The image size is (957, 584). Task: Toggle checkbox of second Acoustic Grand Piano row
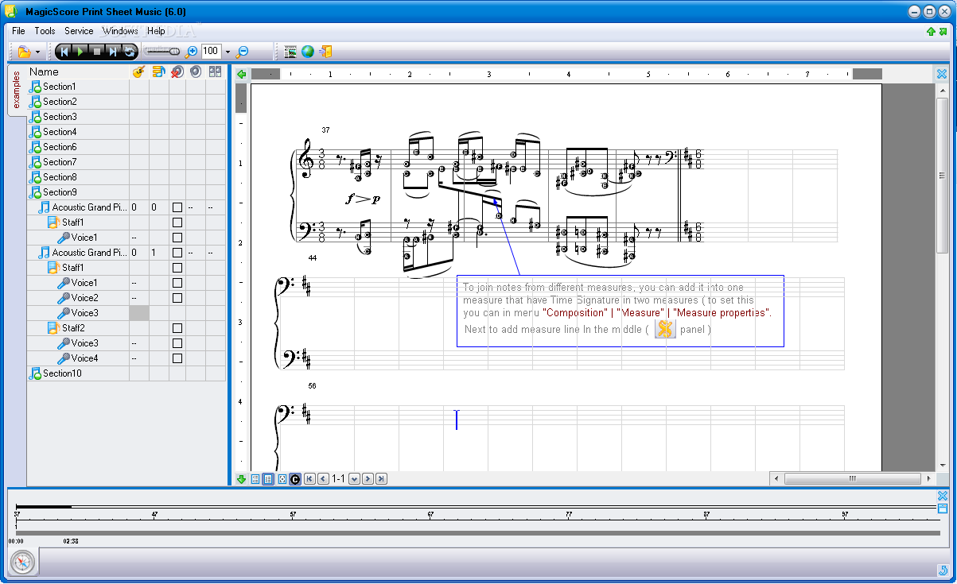pyautogui.click(x=177, y=253)
